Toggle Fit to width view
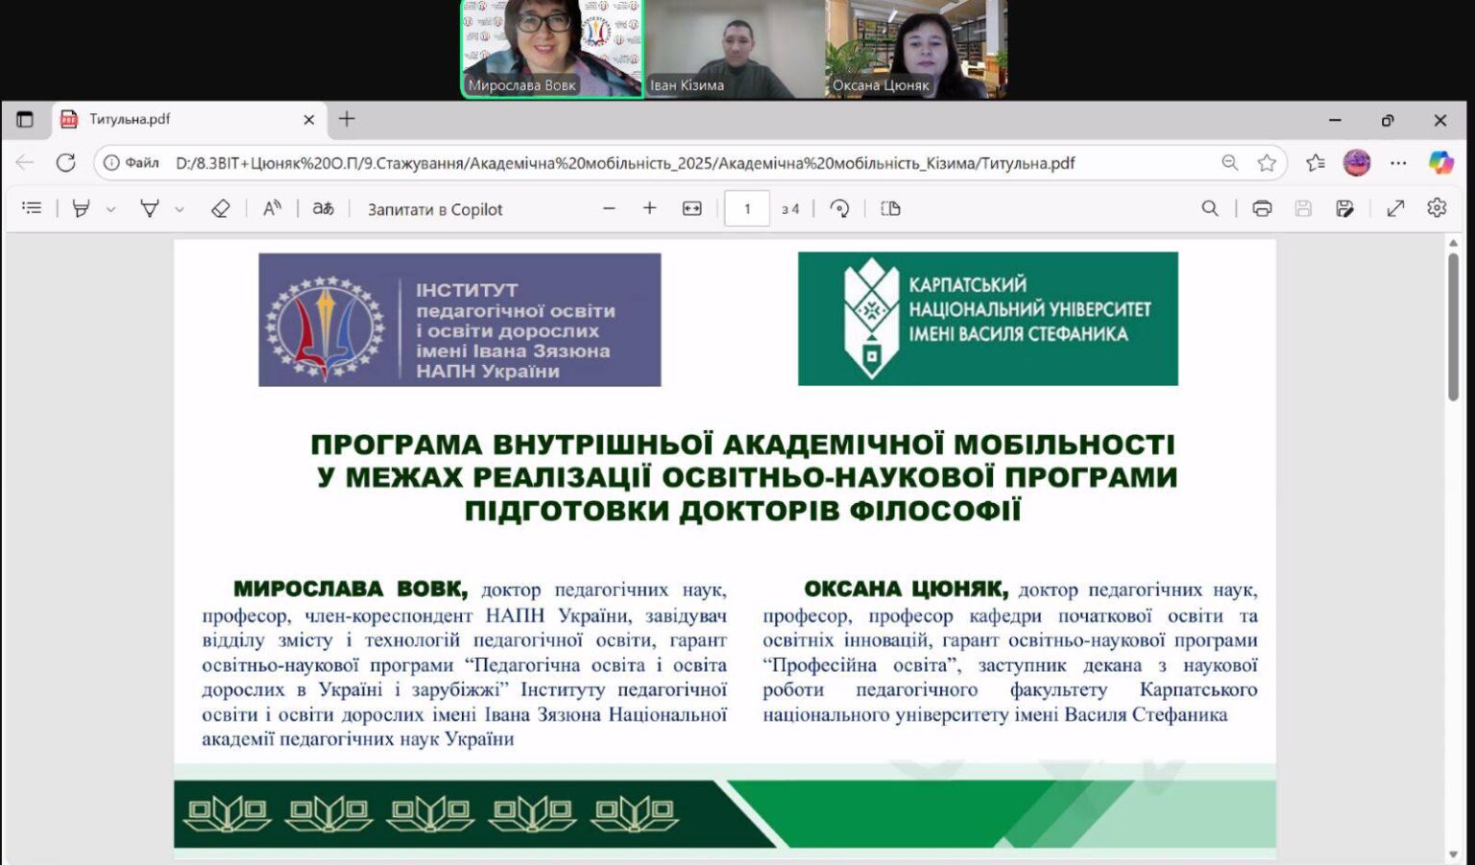This screenshot has width=1475, height=865. click(x=692, y=208)
